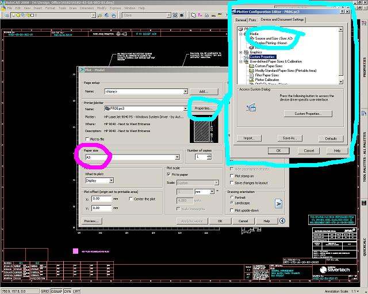Click the landscape page orientation preview icon

(278, 203)
